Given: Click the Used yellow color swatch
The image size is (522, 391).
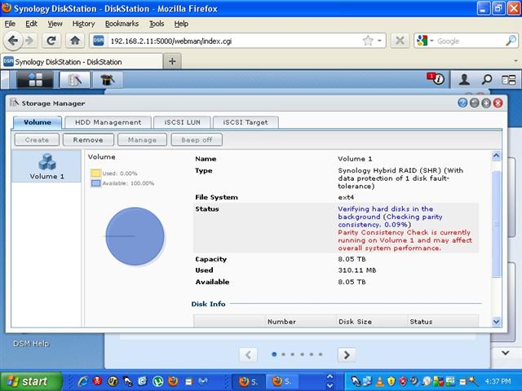Looking at the screenshot, I should pyautogui.click(x=96, y=174).
